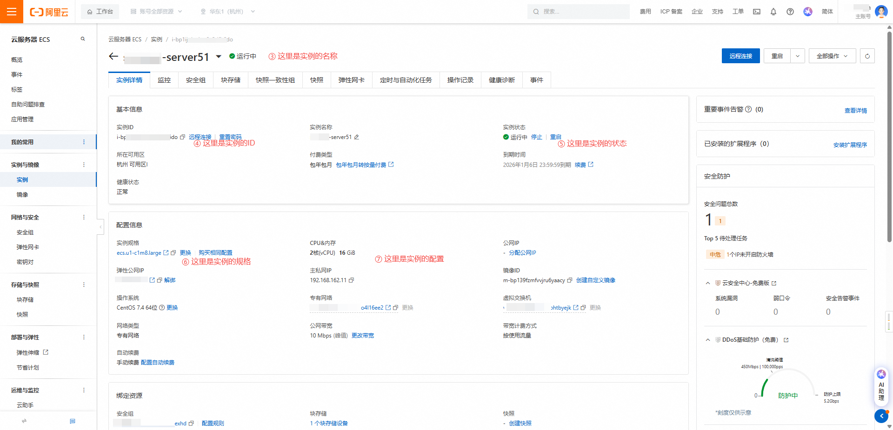The height and width of the screenshot is (430, 893).
Task: Open dropdown arrow next to 重启
Action: 797,56
